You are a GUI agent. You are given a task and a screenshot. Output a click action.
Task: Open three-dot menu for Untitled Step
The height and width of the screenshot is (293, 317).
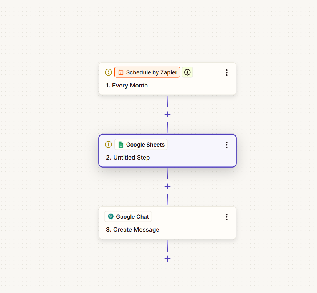coord(227,145)
